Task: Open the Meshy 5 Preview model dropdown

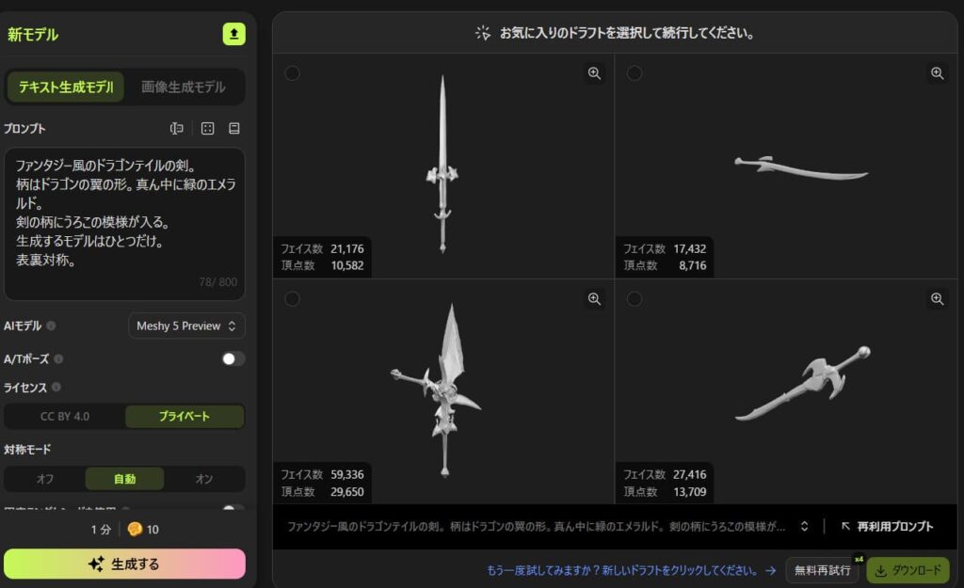Action: pos(186,326)
